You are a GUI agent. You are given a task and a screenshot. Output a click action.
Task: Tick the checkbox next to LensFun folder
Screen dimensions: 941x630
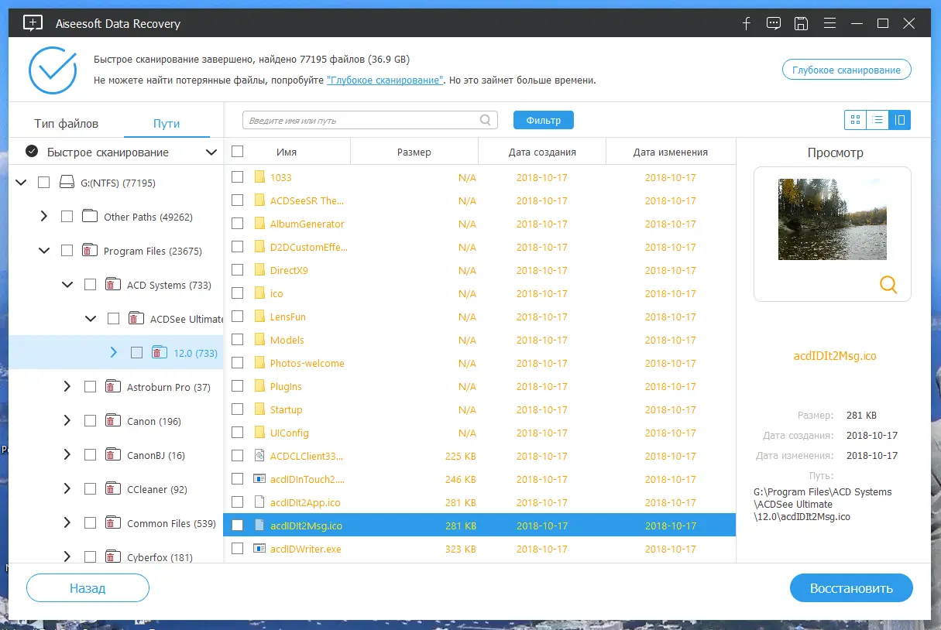point(238,317)
